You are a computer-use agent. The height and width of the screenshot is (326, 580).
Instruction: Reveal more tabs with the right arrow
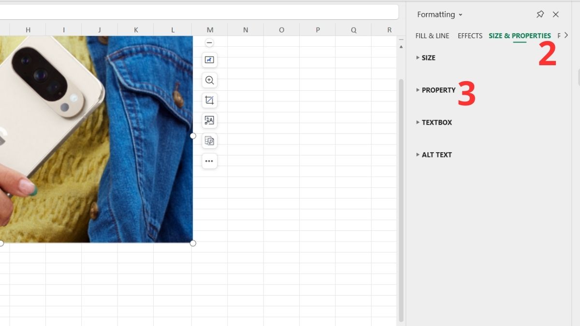tap(566, 35)
